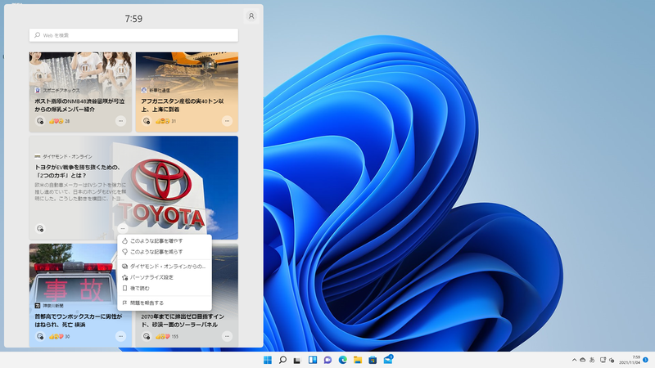Viewport: 655px width, 368px height.
Task: Select このような記事を減らす menu item
Action: click(165, 252)
